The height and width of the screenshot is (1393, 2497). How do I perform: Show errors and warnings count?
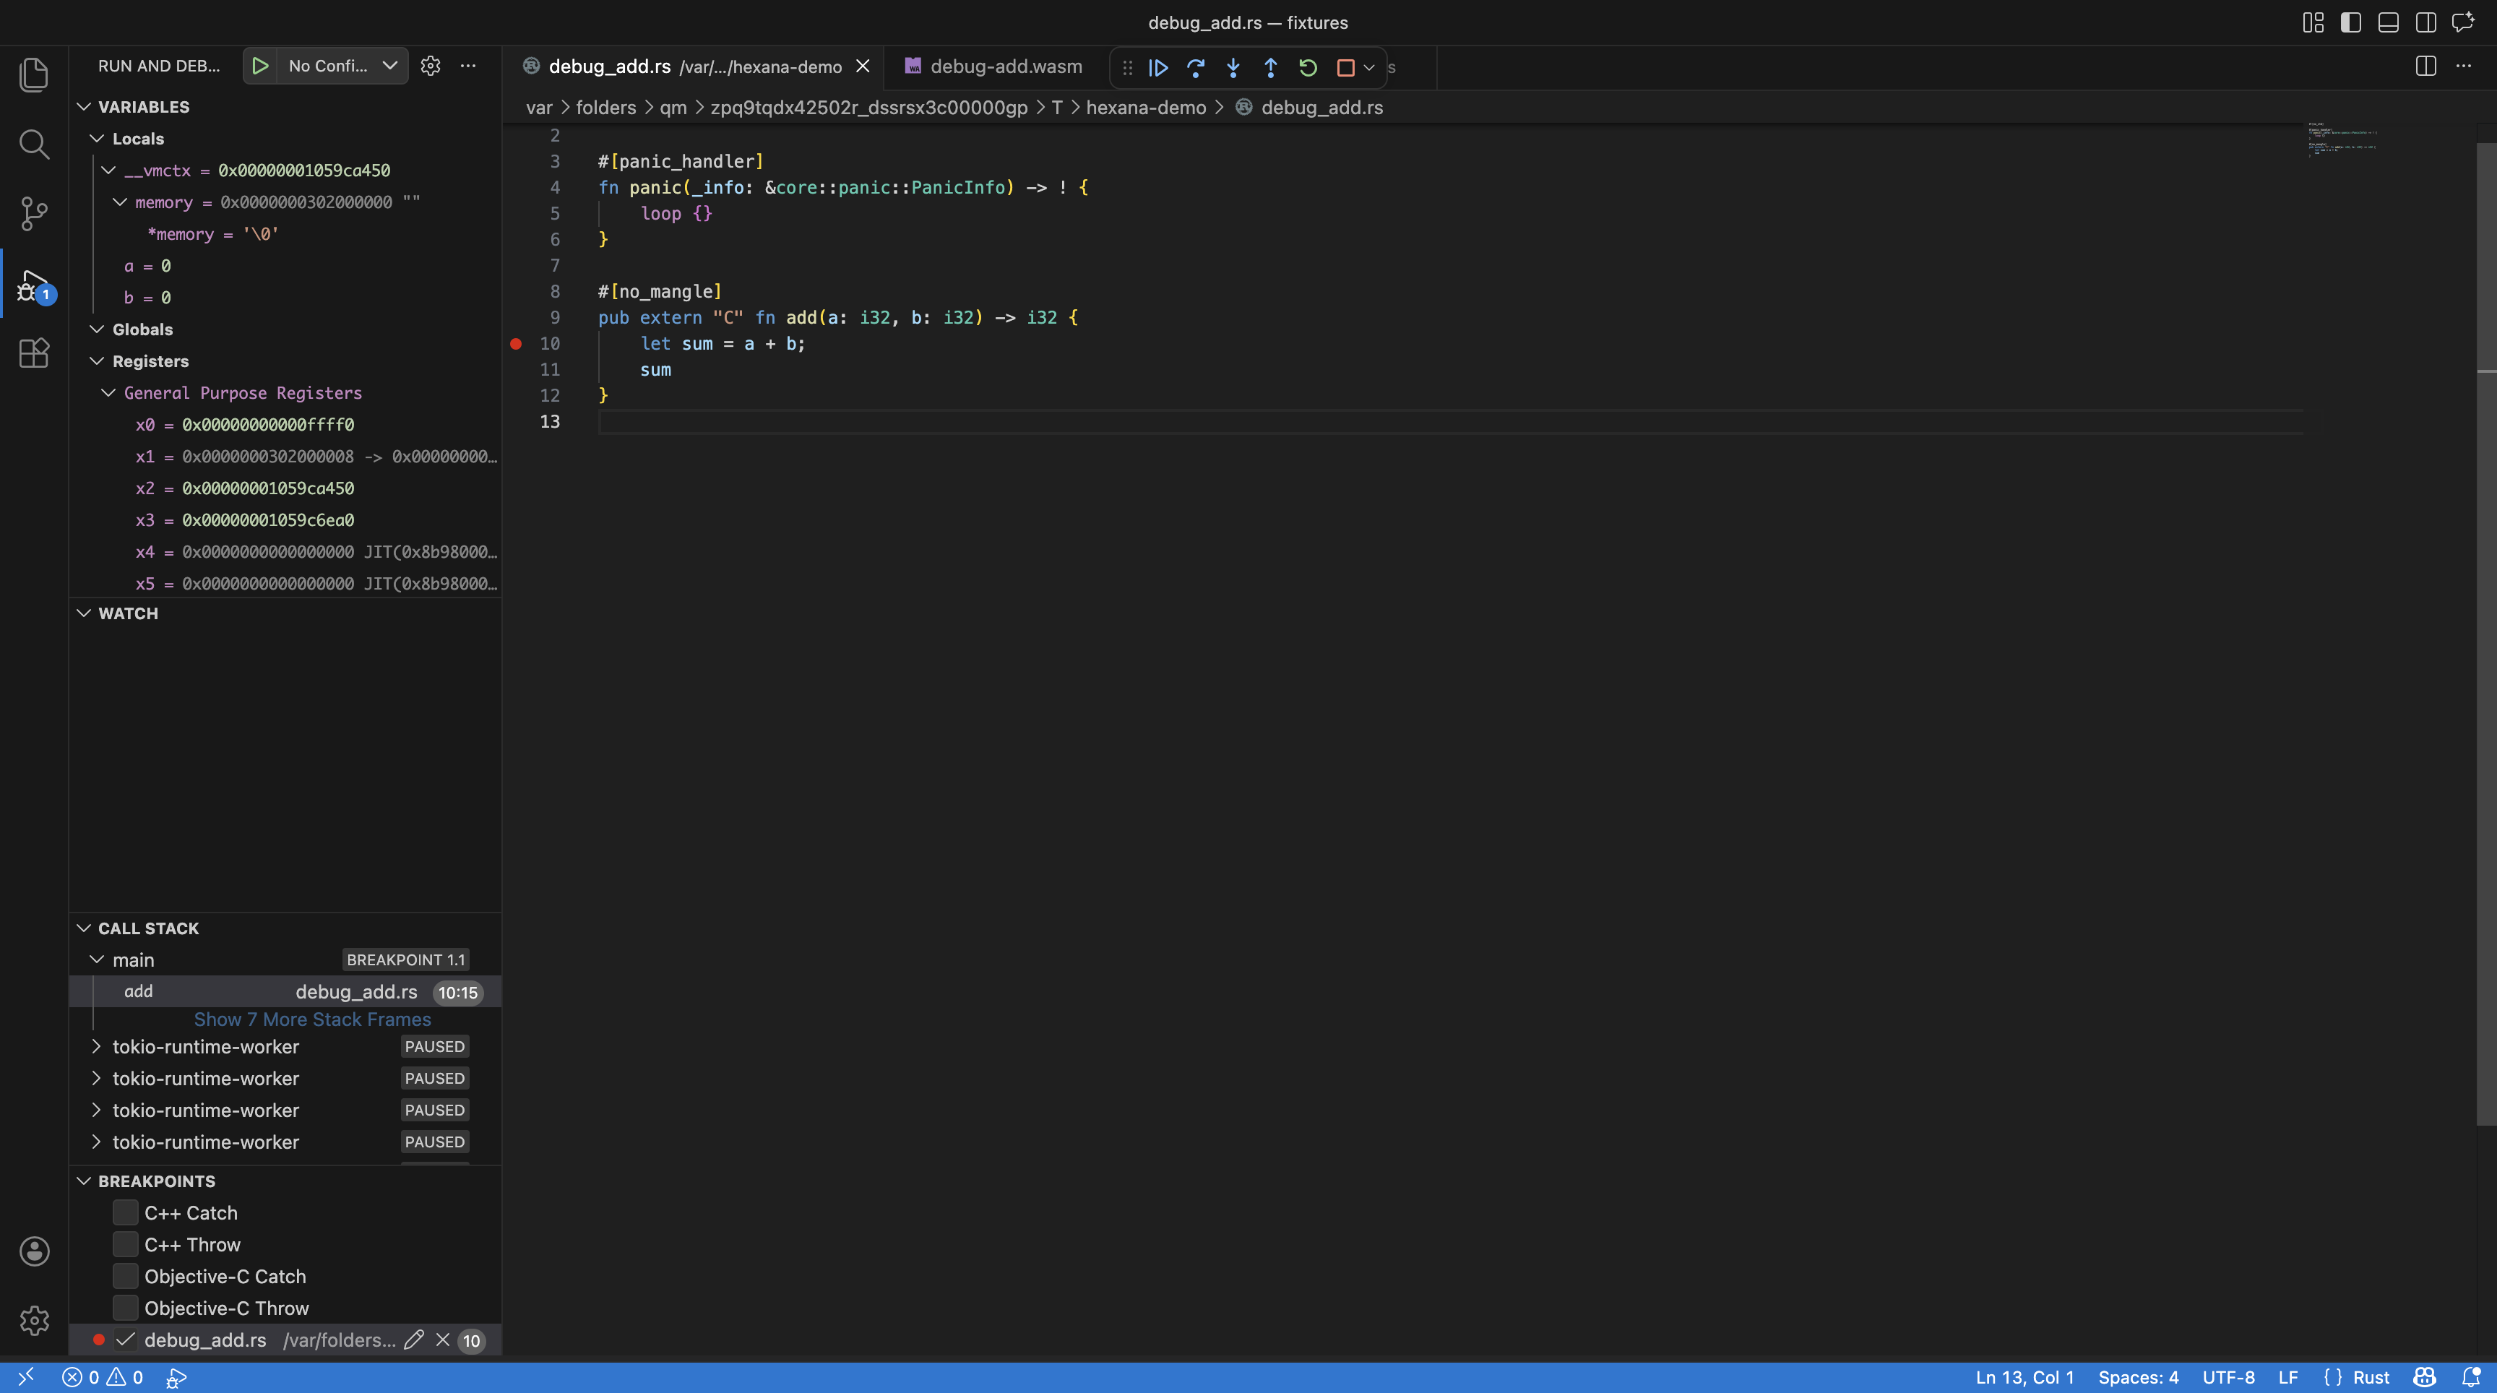click(102, 1376)
